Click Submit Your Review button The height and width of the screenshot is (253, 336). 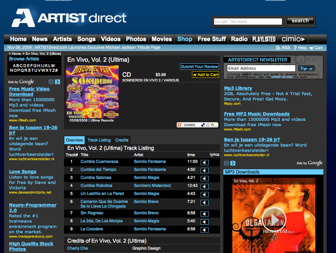[199, 66]
